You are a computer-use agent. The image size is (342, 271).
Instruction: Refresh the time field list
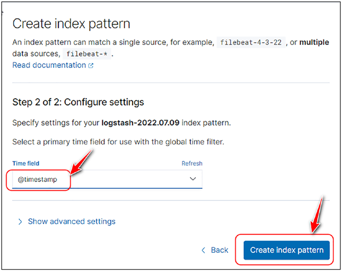[192, 163]
